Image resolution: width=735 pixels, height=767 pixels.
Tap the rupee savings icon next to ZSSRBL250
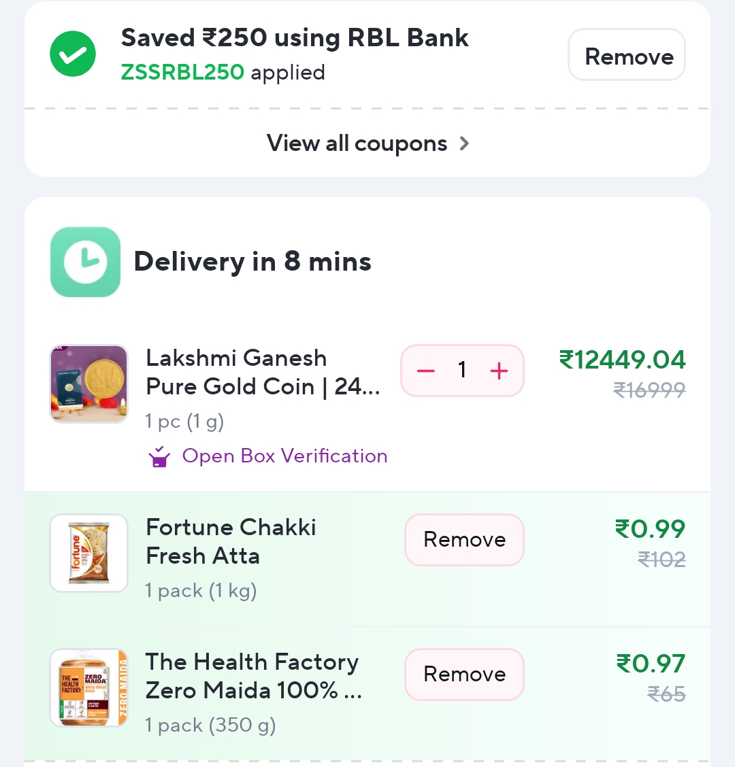72,54
